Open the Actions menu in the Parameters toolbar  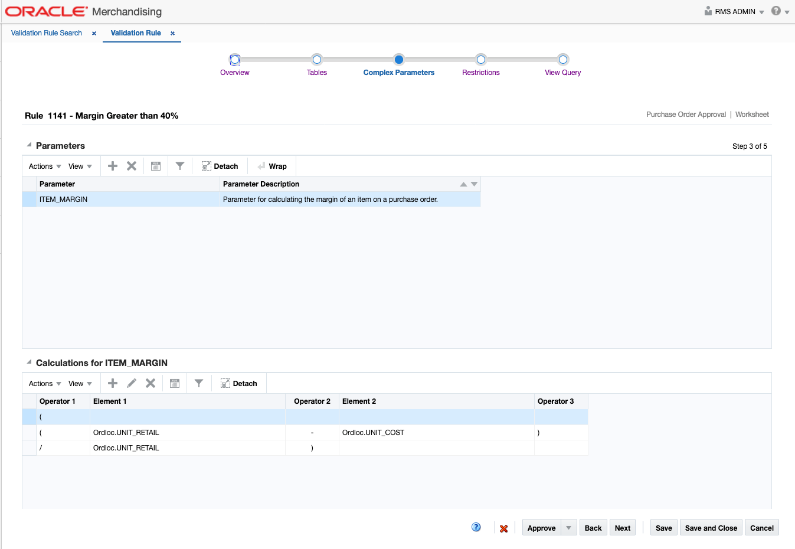point(40,166)
